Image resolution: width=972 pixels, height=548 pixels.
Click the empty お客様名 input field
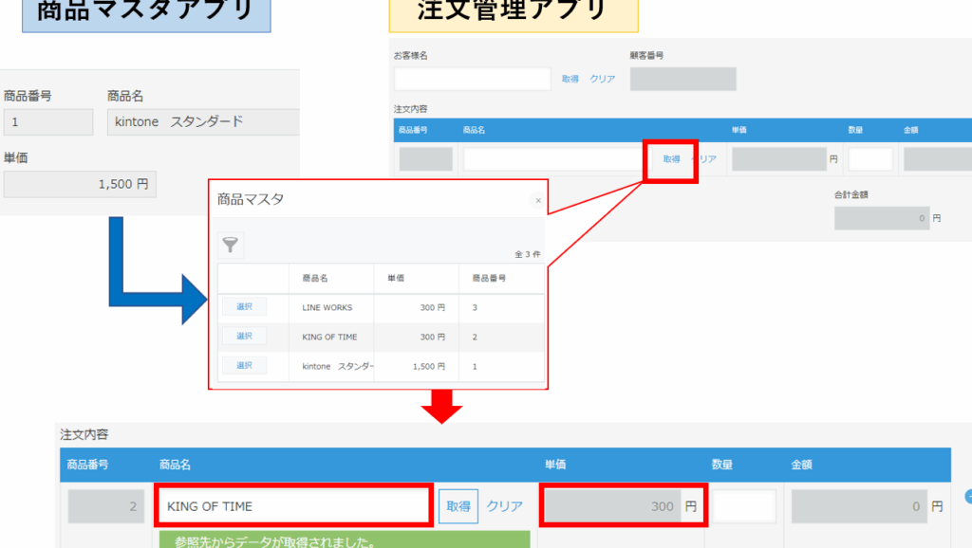click(472, 79)
